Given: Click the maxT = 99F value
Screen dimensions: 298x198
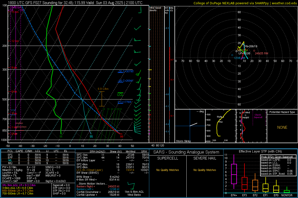Looking at the screenshot, I should tap(33, 175).
